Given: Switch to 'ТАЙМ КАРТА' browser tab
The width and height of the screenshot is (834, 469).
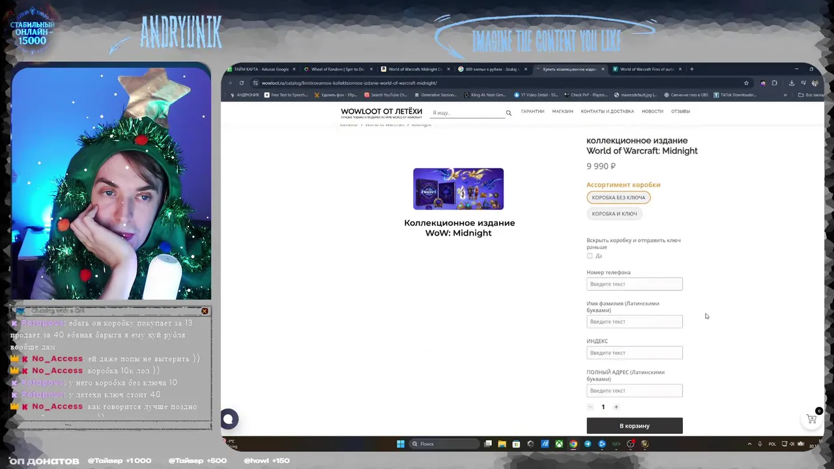Looking at the screenshot, I should (261, 69).
